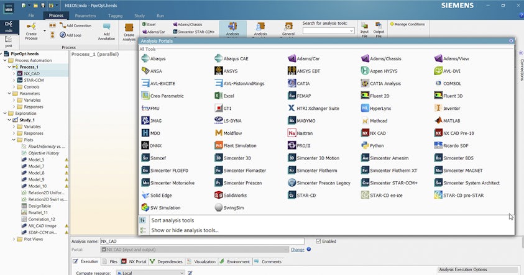Open the File ribbon tab
The image size is (524, 275).
click(x=32, y=16)
